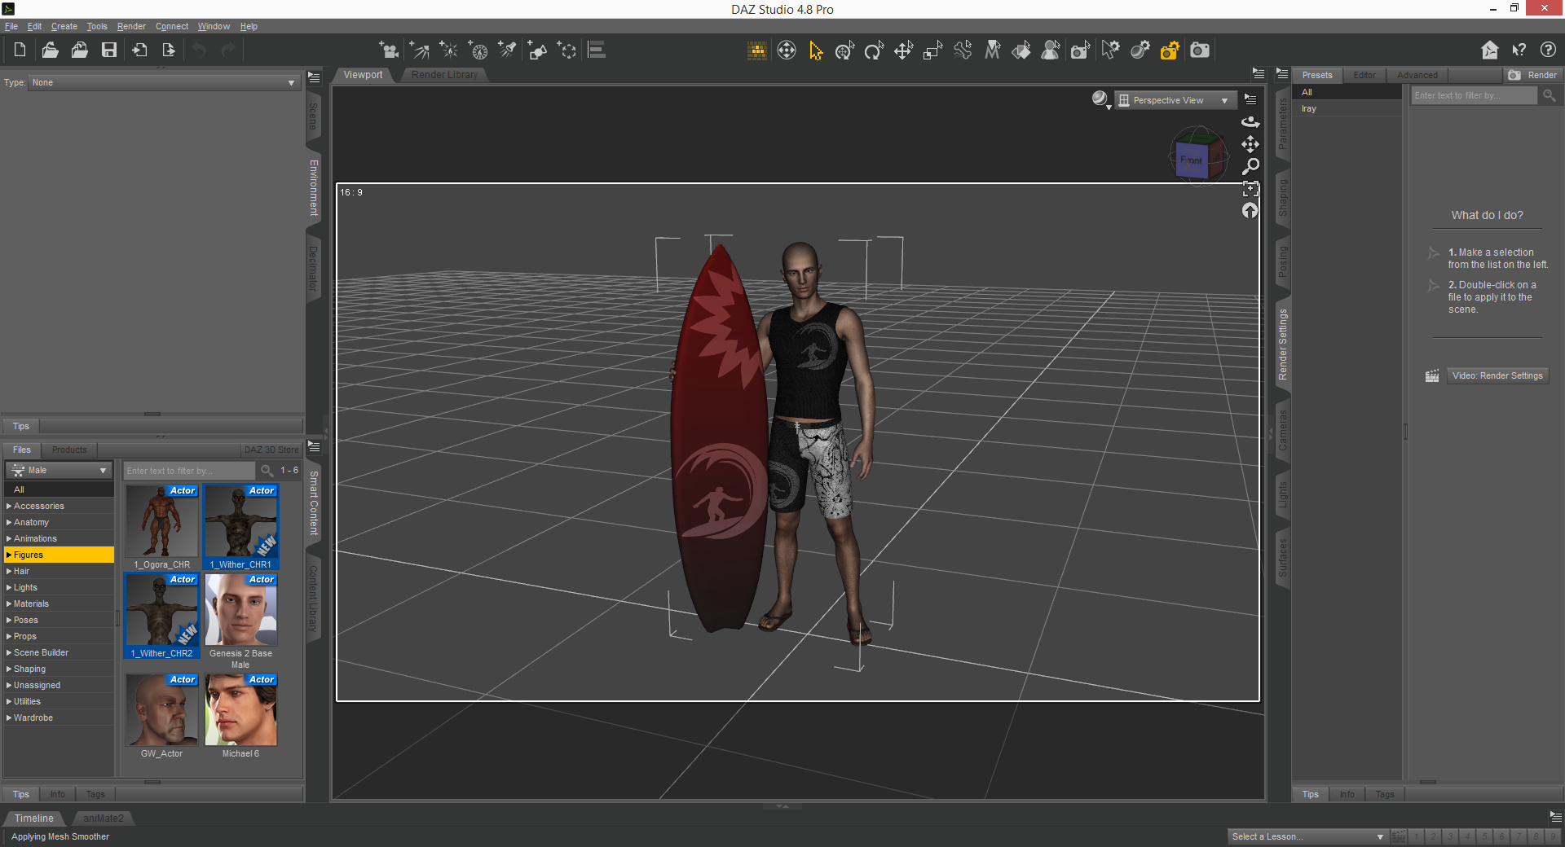Viewport: 1565px width, 847px height.
Task: Click the viewport Pan control
Action: (x=1250, y=144)
